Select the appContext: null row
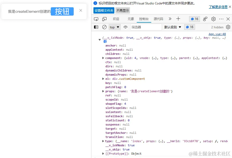Screen dimensions: 232x158 [119, 50]
